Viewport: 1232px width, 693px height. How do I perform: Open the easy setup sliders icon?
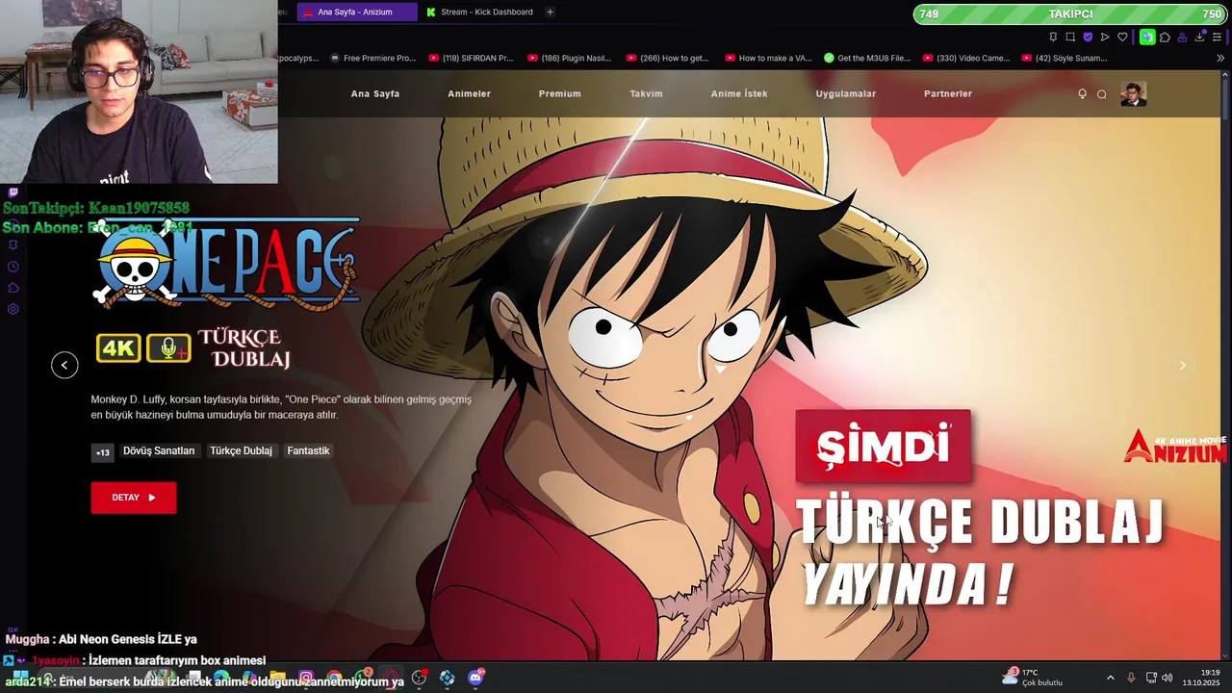[x=1217, y=38]
